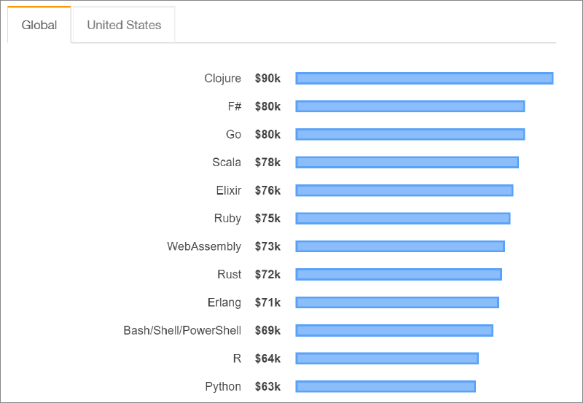
Task: Select the Bash/Shell/PowerShell salary bar
Action: click(x=394, y=331)
